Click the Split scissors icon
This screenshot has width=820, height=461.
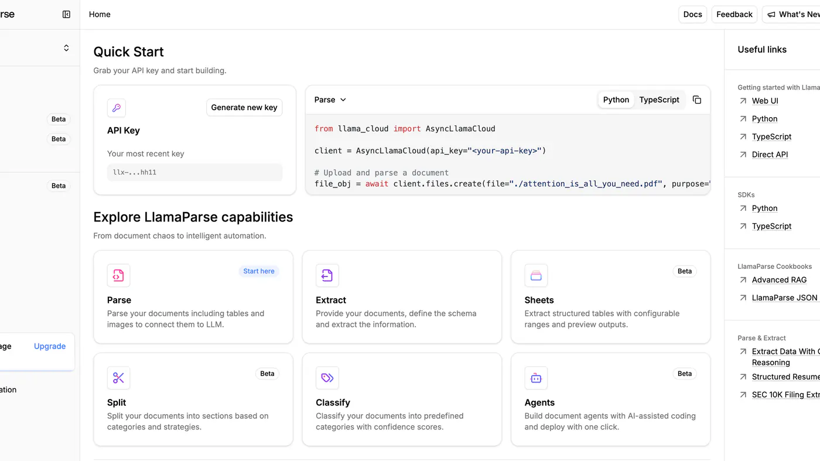118,378
